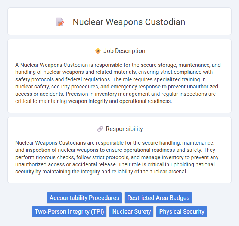Open the Physical Security tag
The width and height of the screenshot is (239, 226).
[x=181, y=212]
